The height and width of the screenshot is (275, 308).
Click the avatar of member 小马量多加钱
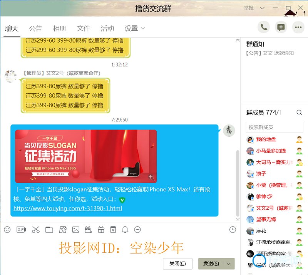[x=250, y=151]
